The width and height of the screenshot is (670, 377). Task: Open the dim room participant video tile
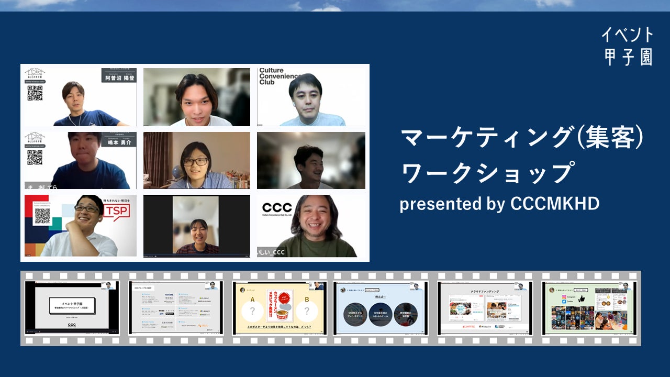[311, 160]
